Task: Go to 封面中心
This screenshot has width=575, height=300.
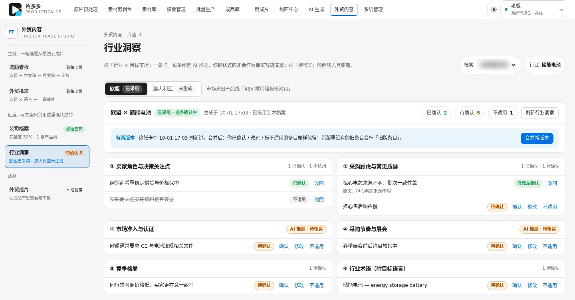Action: pos(289,10)
